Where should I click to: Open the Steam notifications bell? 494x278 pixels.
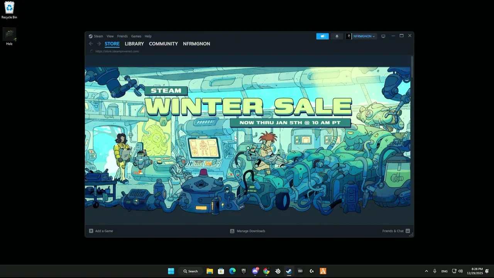pyautogui.click(x=337, y=36)
